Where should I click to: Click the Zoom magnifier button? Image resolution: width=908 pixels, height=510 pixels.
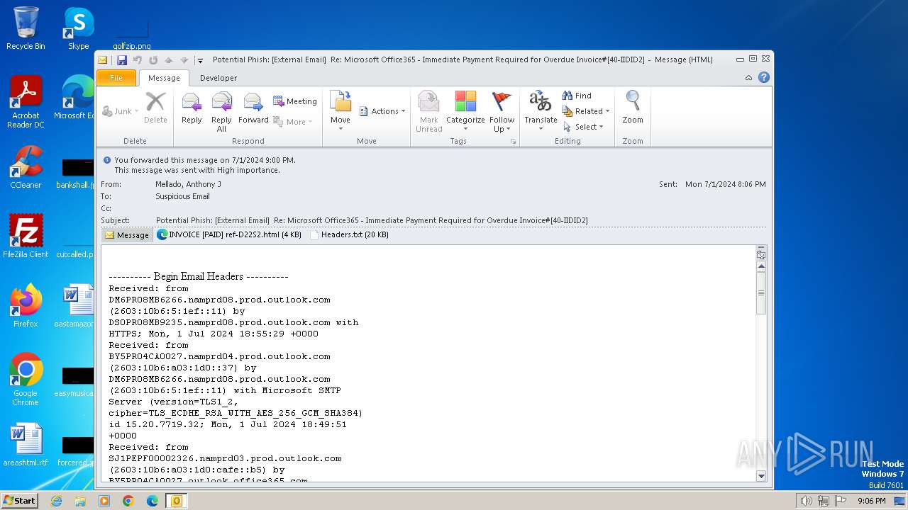pos(633,110)
